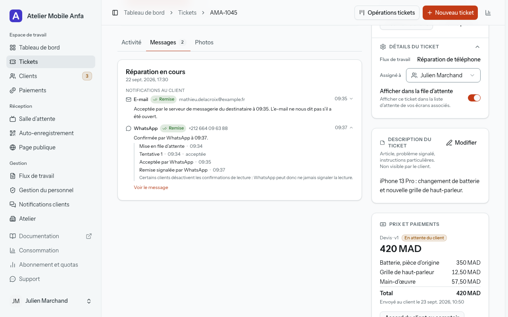Collapse the Détails du ticket section

tap(477, 47)
